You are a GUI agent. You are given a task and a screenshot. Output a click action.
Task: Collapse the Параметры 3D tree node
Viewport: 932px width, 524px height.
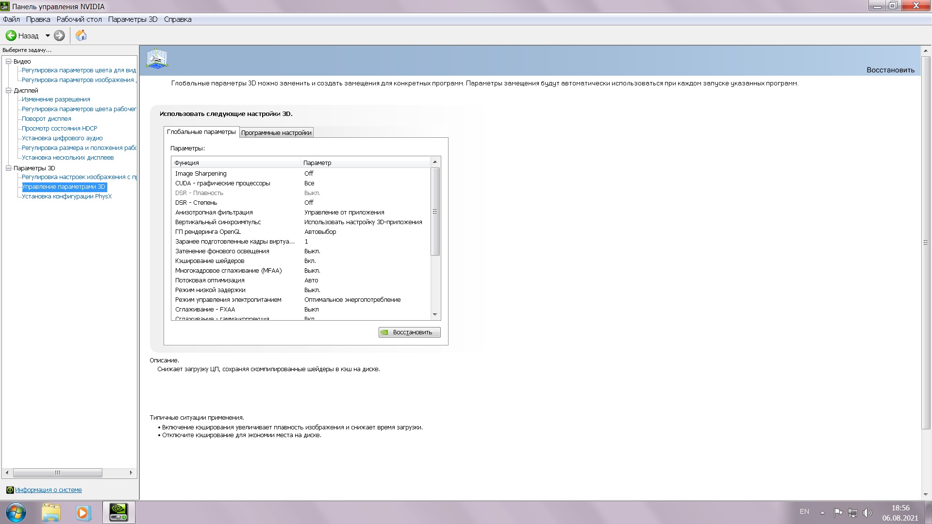(8, 168)
